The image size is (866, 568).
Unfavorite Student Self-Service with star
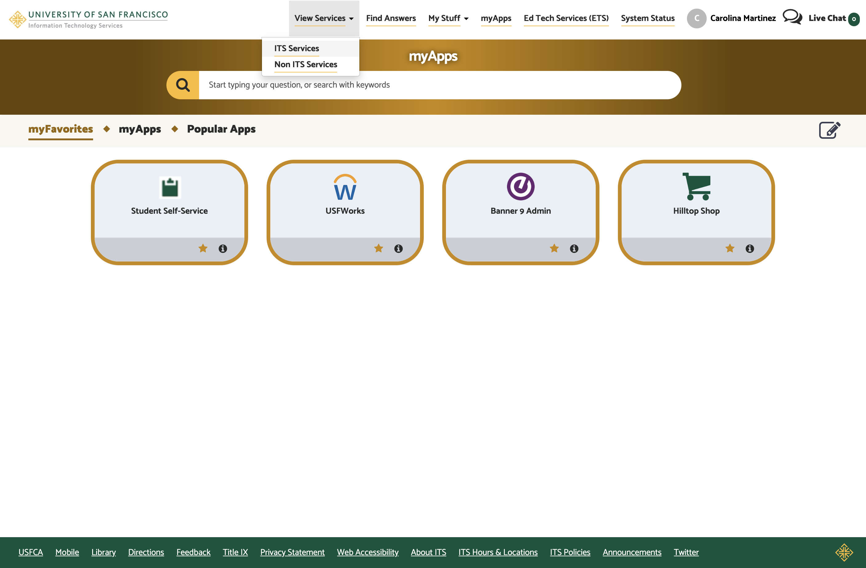coord(203,248)
